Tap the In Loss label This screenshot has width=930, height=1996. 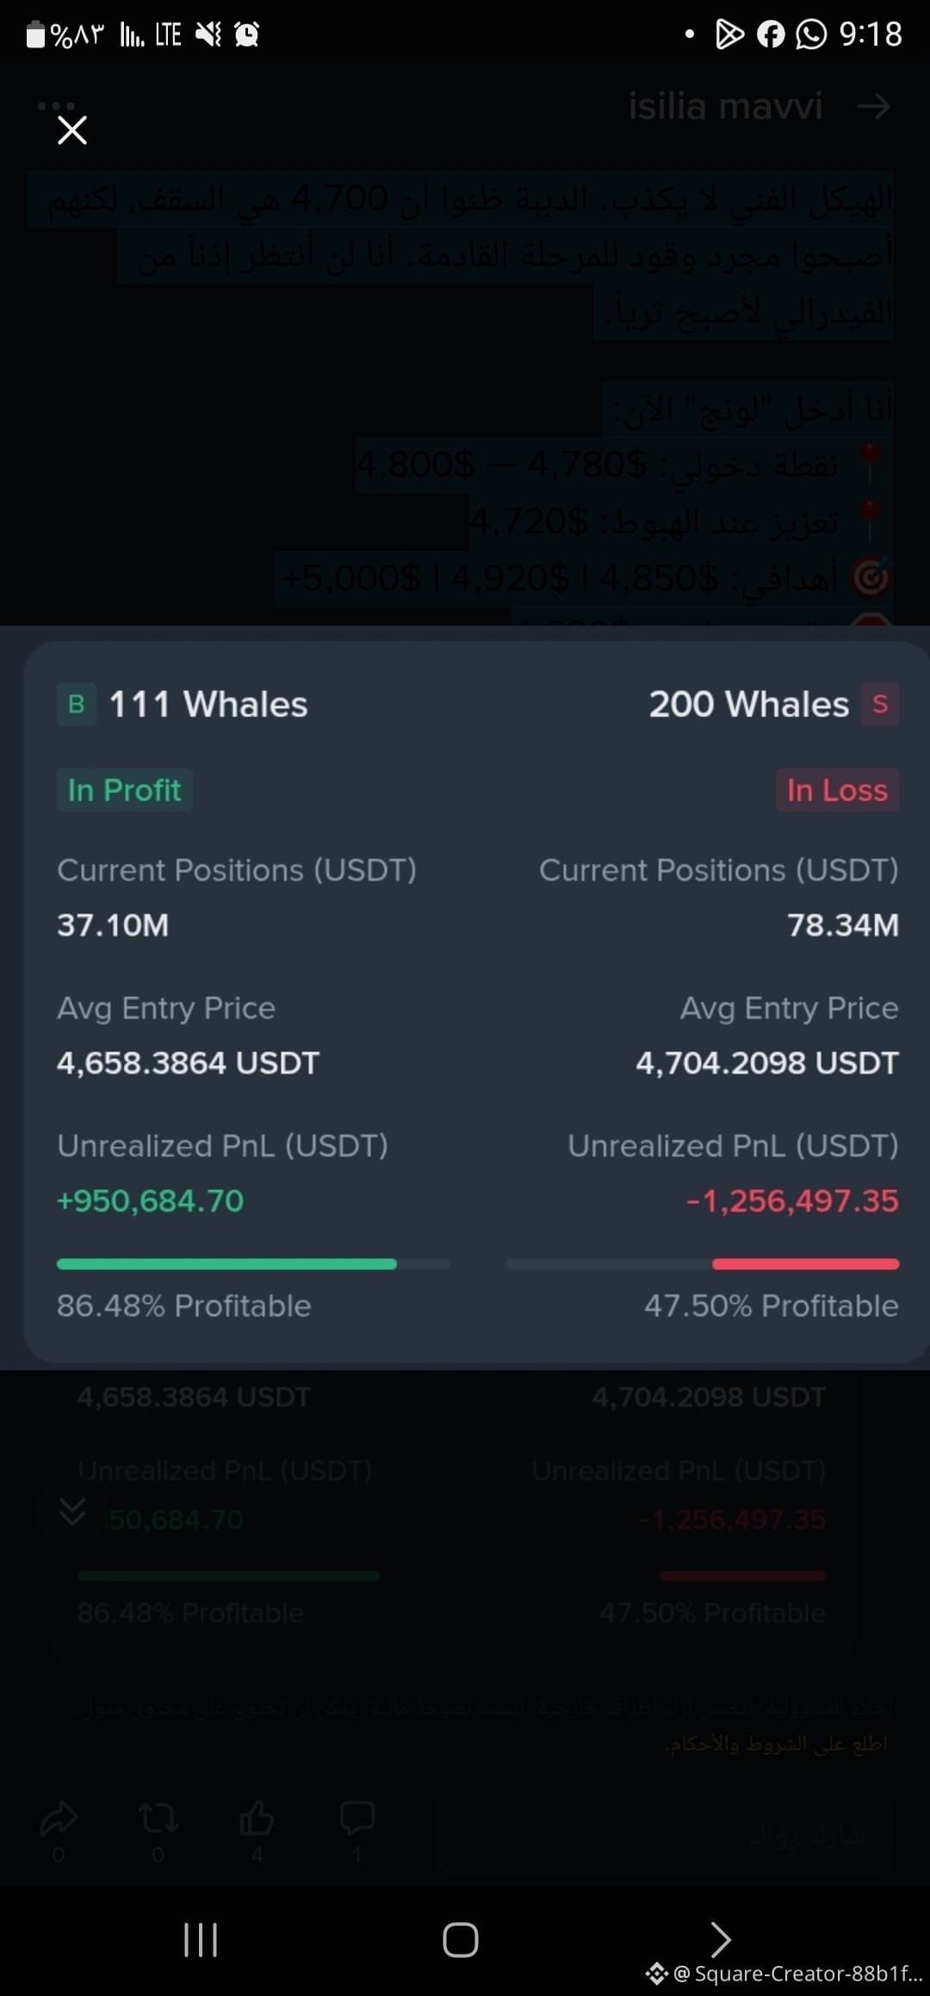tap(837, 790)
